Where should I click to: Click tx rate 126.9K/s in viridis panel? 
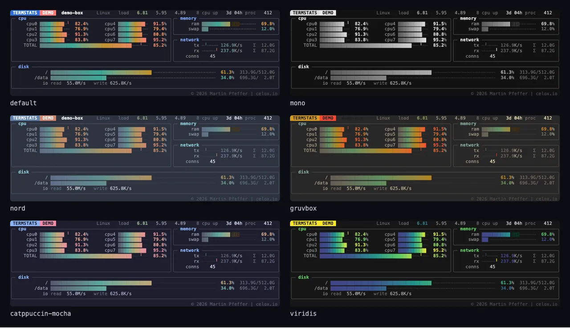pos(511,256)
